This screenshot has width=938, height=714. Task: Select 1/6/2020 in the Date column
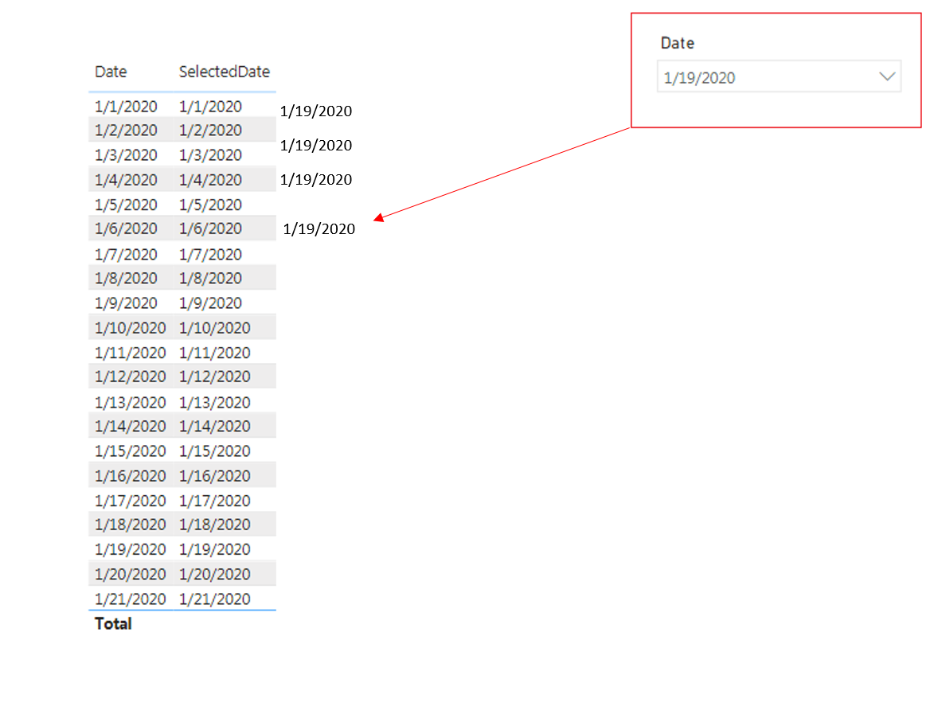pyautogui.click(x=126, y=229)
